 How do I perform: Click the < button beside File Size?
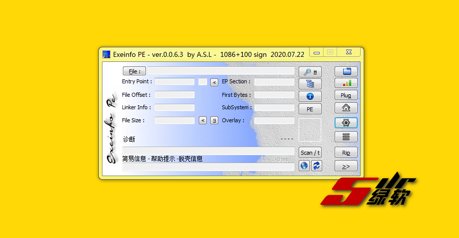pos(203,120)
